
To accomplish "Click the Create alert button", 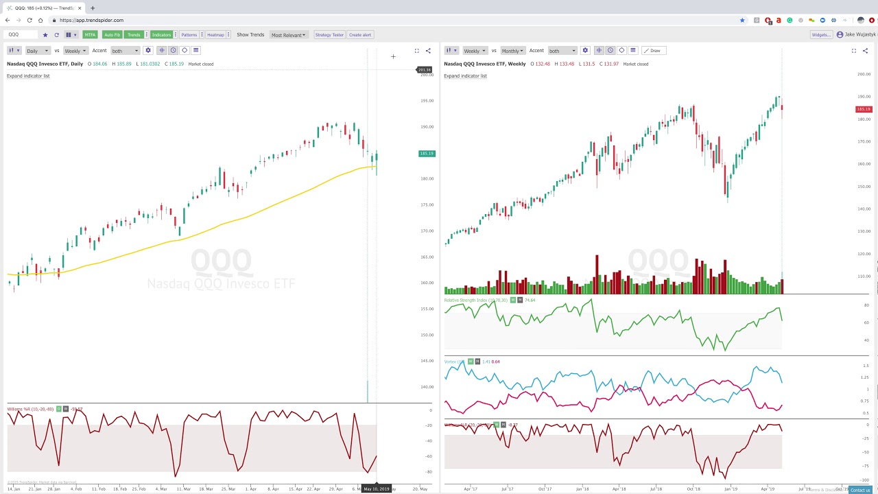I will [360, 35].
